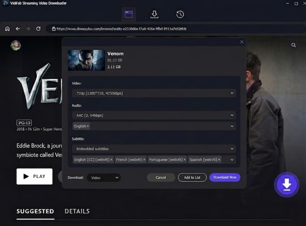Click the 01:52:00 duration text

point(115,60)
